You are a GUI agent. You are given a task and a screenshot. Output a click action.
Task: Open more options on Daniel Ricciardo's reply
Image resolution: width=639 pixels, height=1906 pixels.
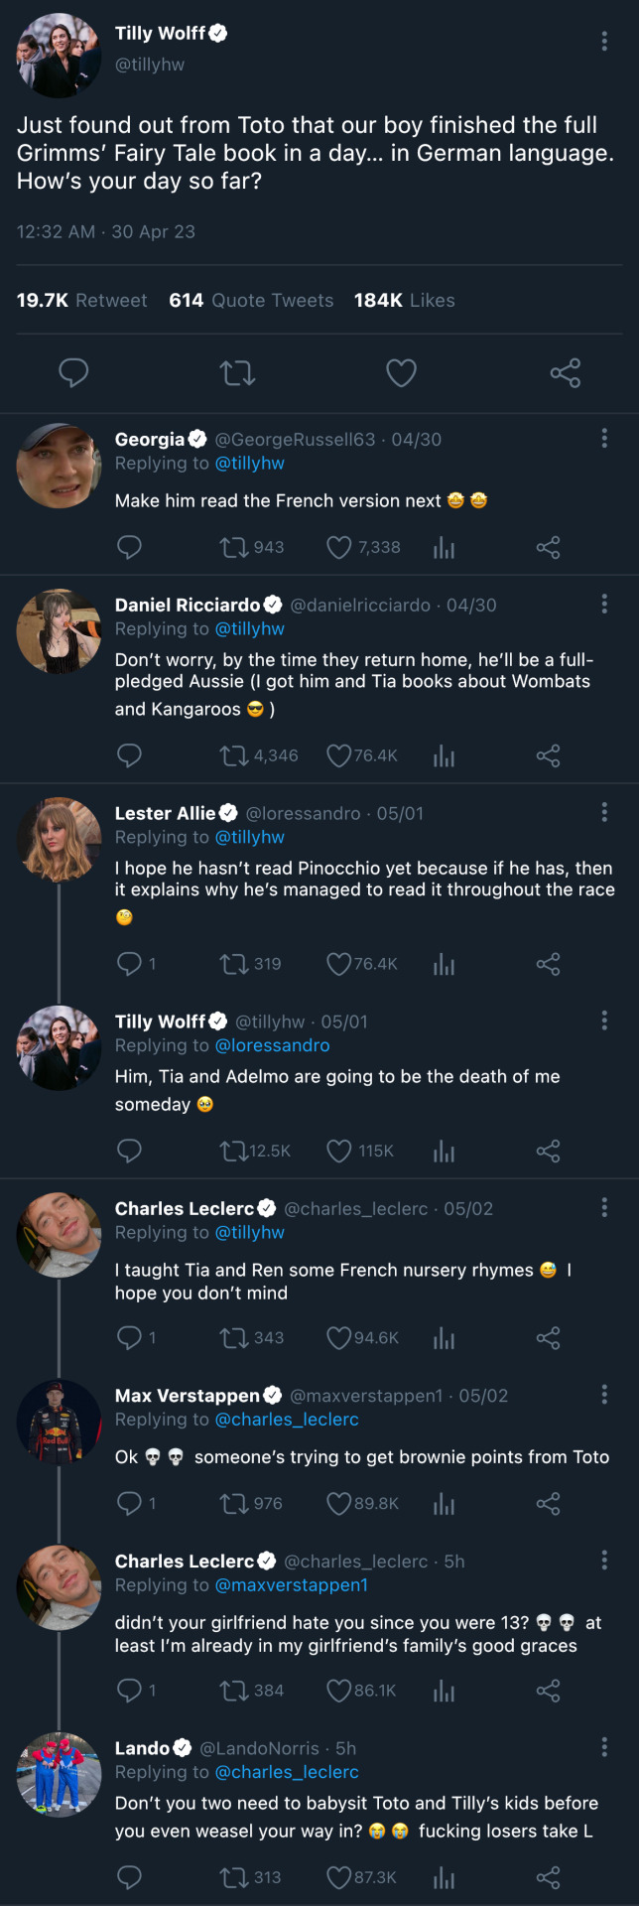pos(604,605)
